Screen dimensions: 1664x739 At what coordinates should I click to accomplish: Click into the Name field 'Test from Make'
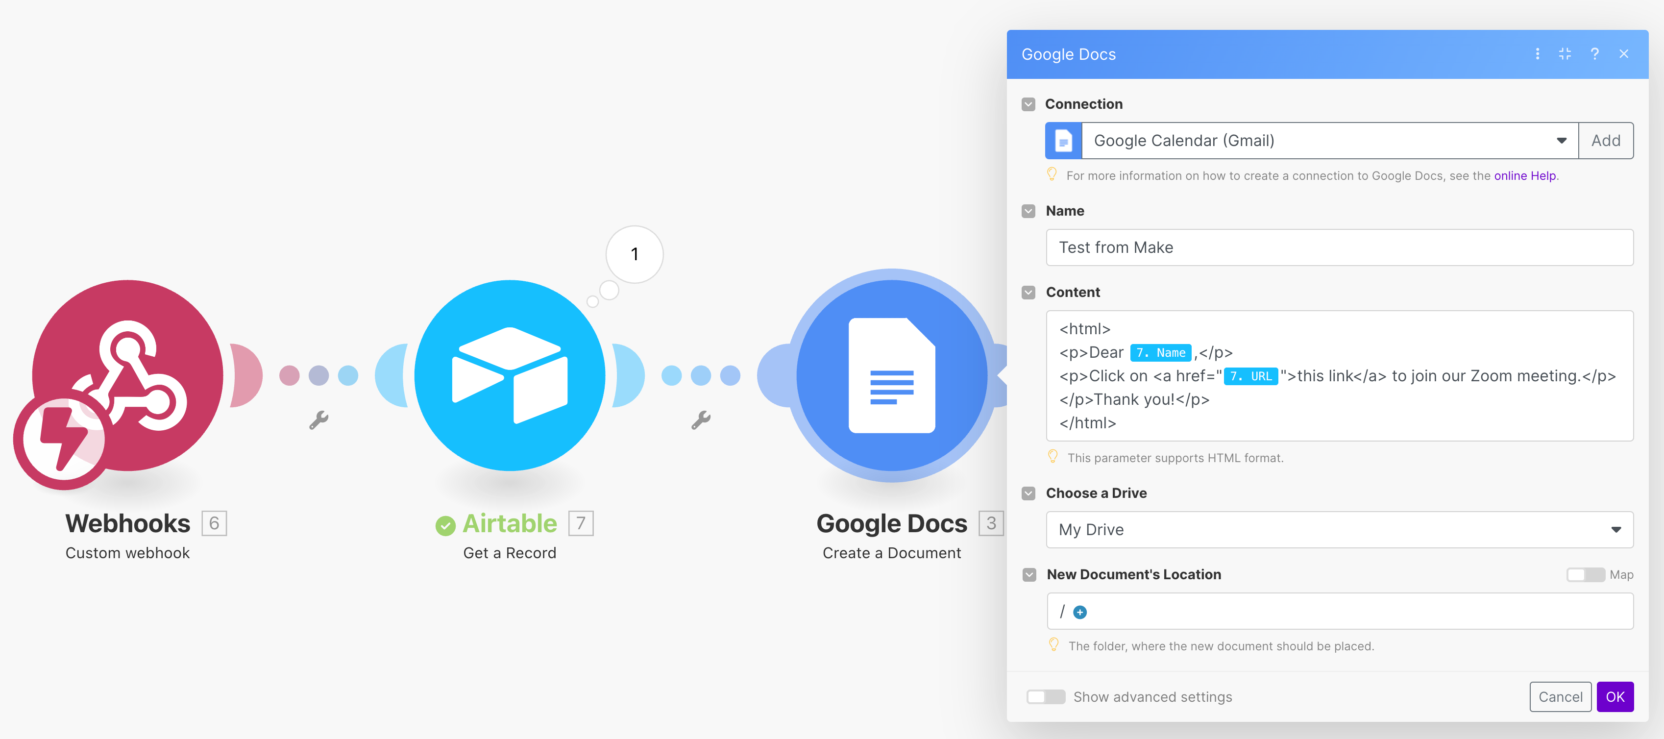point(1340,247)
